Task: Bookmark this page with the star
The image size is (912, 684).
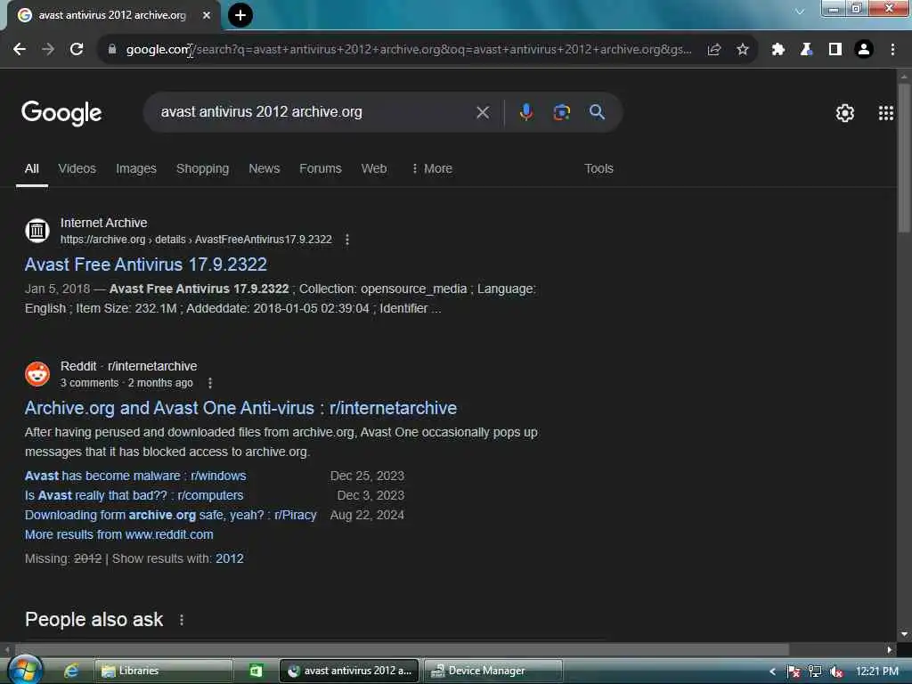Action: coord(743,50)
